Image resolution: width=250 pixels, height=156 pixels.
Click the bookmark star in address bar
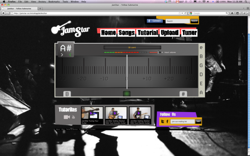tap(180, 13)
